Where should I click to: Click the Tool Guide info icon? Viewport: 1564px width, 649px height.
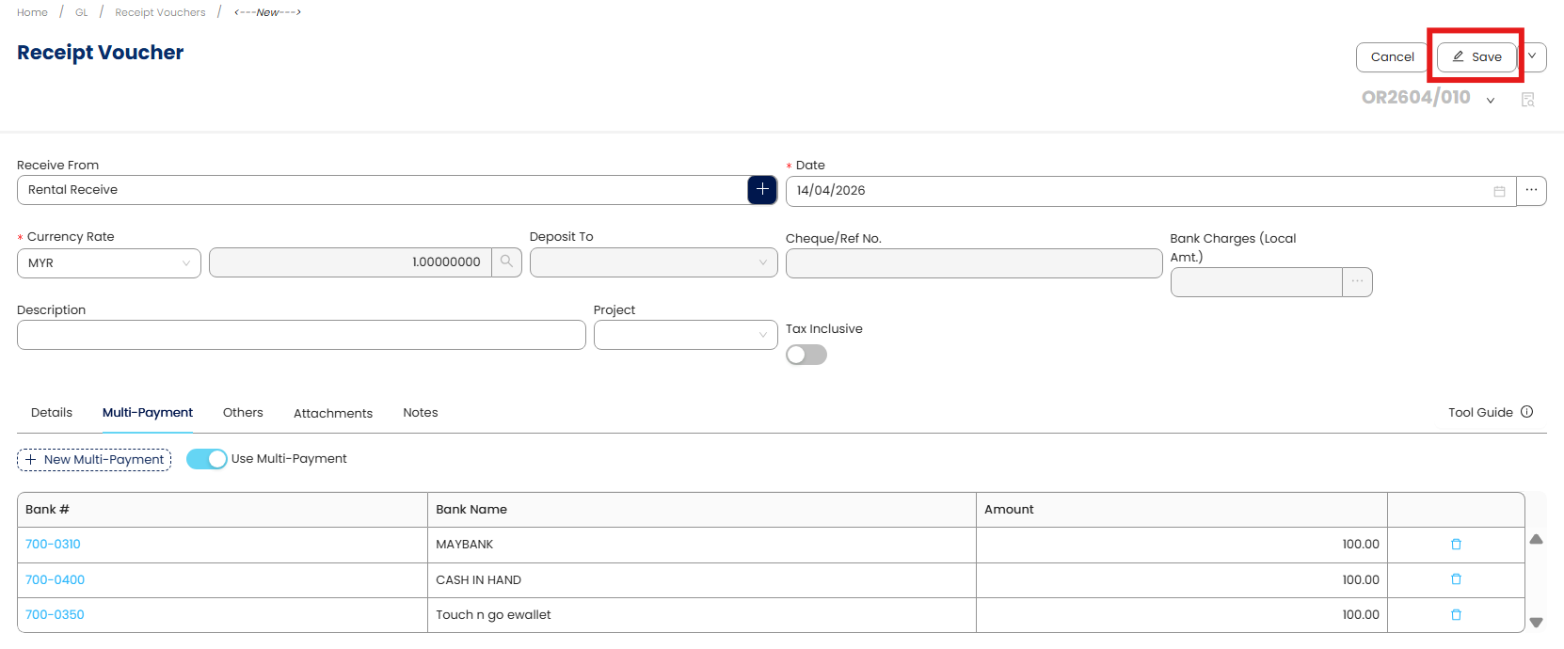coord(1527,412)
